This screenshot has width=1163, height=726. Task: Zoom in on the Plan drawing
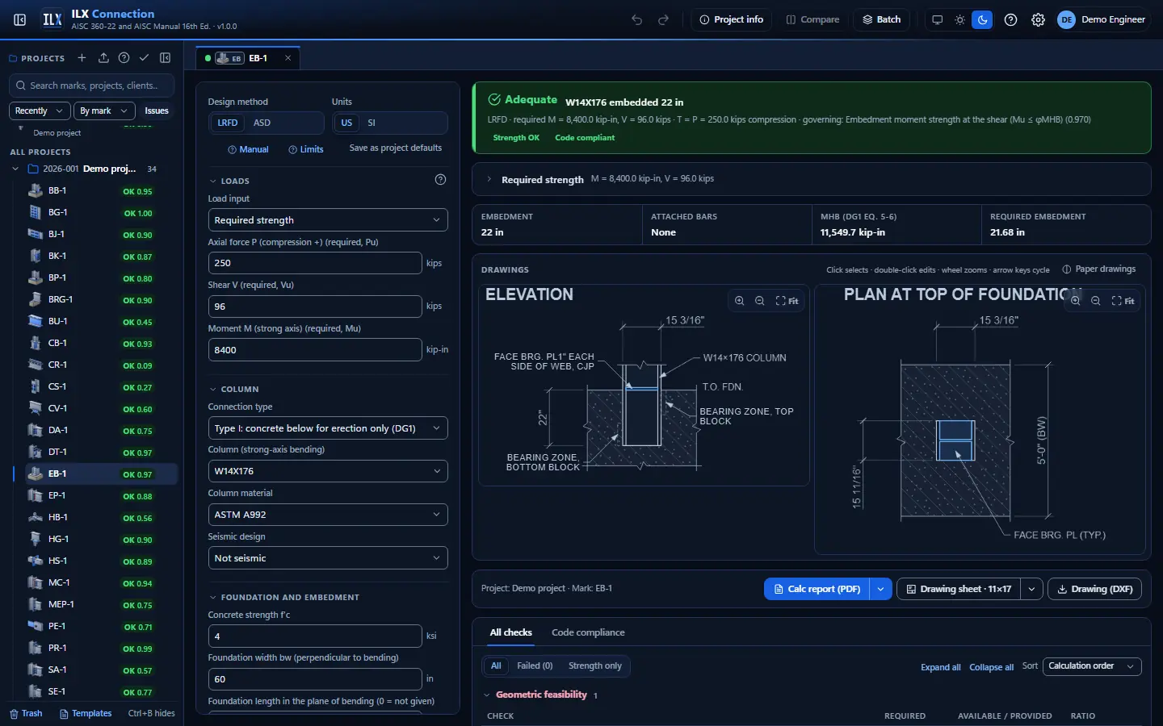pos(1075,301)
